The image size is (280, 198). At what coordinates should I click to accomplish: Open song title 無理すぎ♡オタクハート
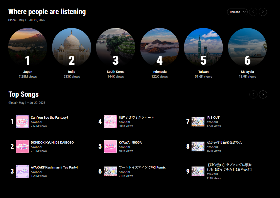point(136,118)
